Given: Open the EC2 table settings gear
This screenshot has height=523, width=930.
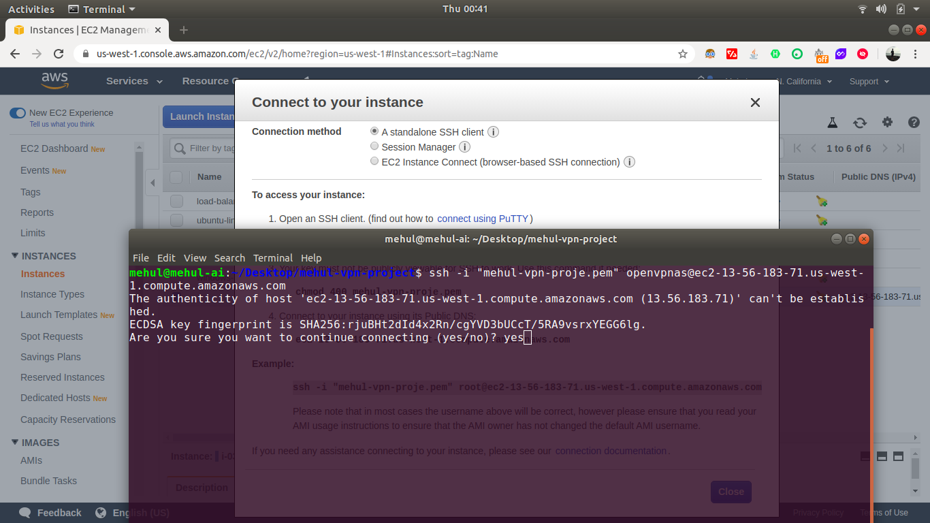Looking at the screenshot, I should pos(887,123).
